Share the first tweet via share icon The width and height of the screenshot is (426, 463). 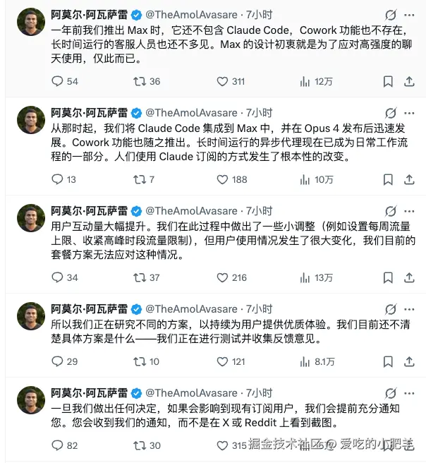408,82
